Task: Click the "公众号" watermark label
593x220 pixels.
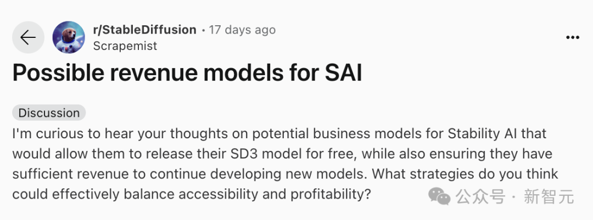Action: (479, 196)
